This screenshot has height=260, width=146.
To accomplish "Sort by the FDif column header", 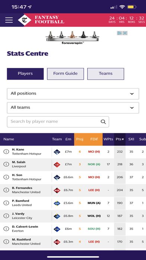I will (x=94, y=139).
